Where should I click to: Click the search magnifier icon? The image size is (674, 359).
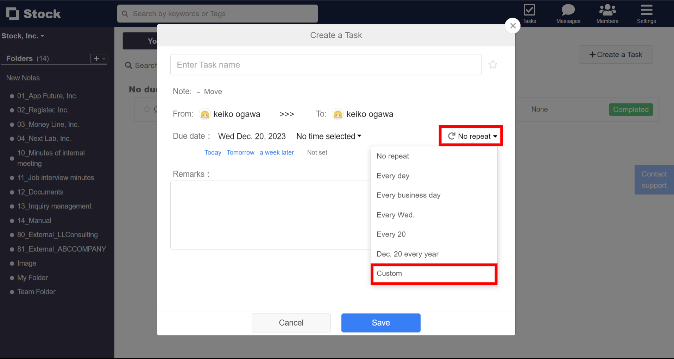(x=125, y=13)
